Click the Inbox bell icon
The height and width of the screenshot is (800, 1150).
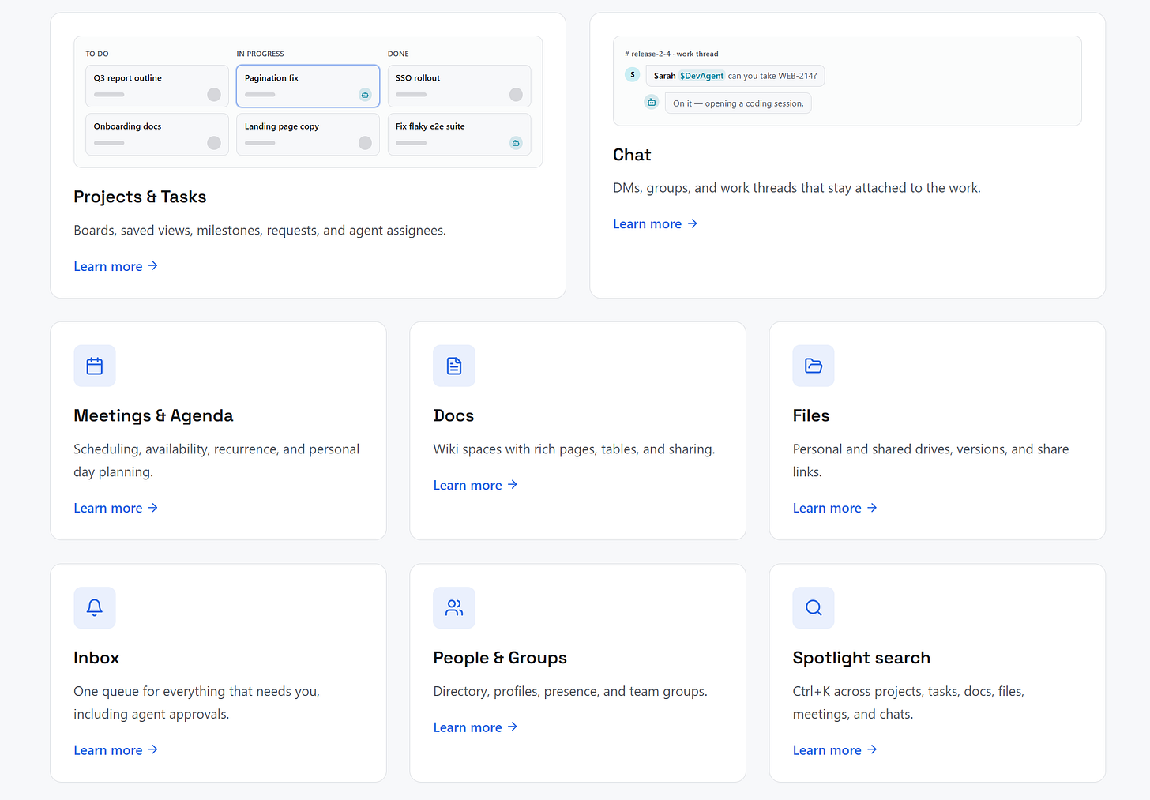point(95,607)
